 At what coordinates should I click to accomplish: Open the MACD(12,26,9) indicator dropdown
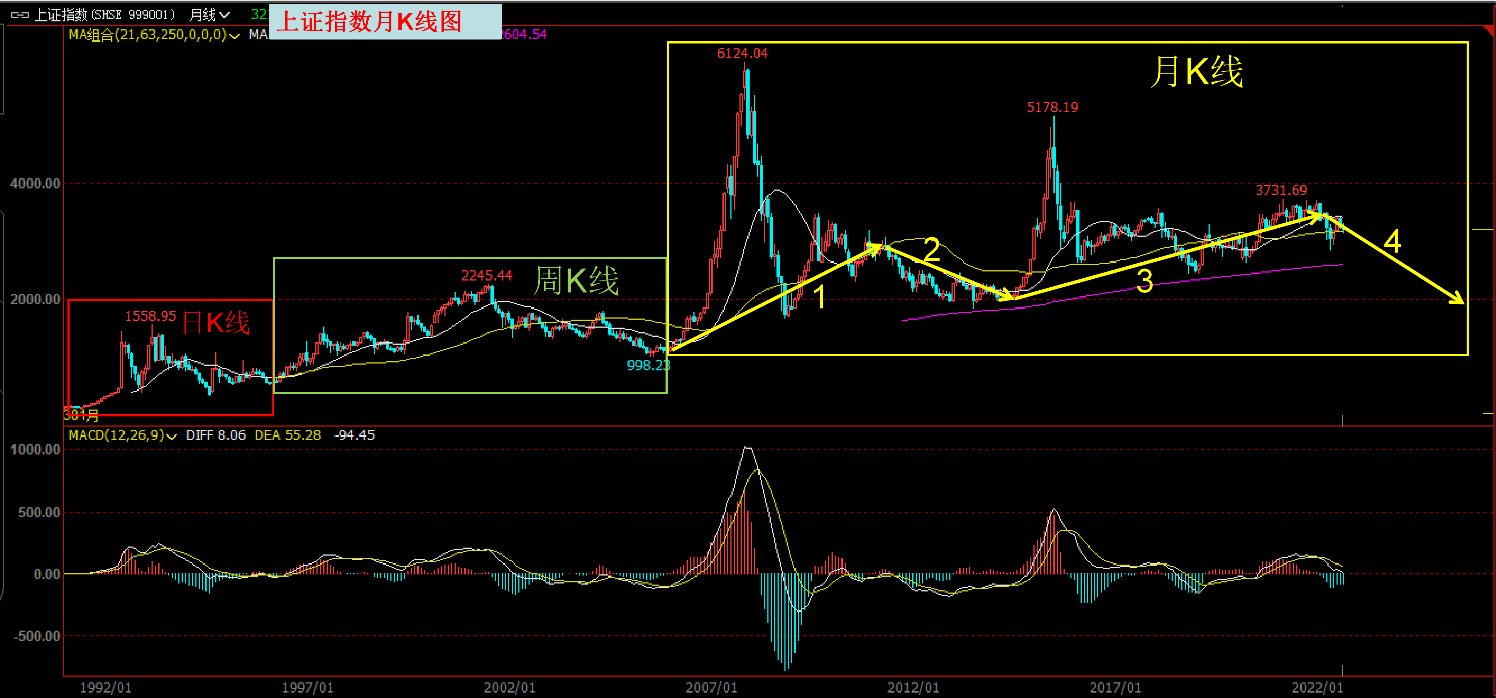pos(171,436)
